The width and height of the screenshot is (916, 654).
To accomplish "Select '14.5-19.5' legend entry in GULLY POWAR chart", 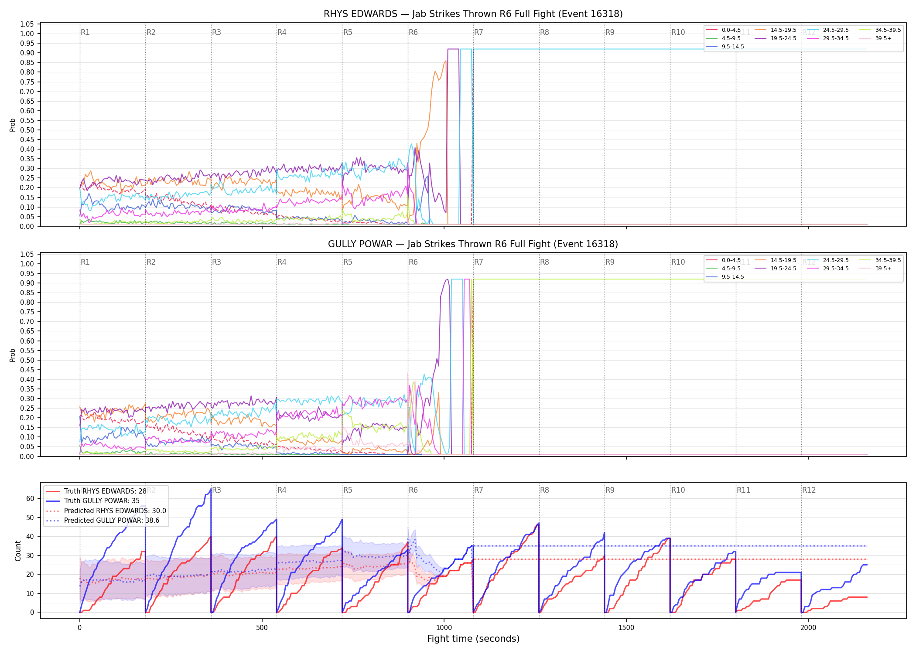I will 776,260.
